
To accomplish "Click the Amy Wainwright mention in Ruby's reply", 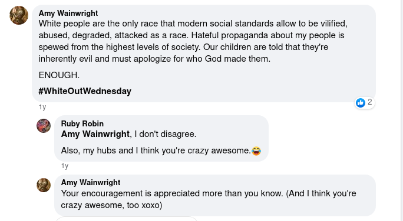I will (95, 134).
